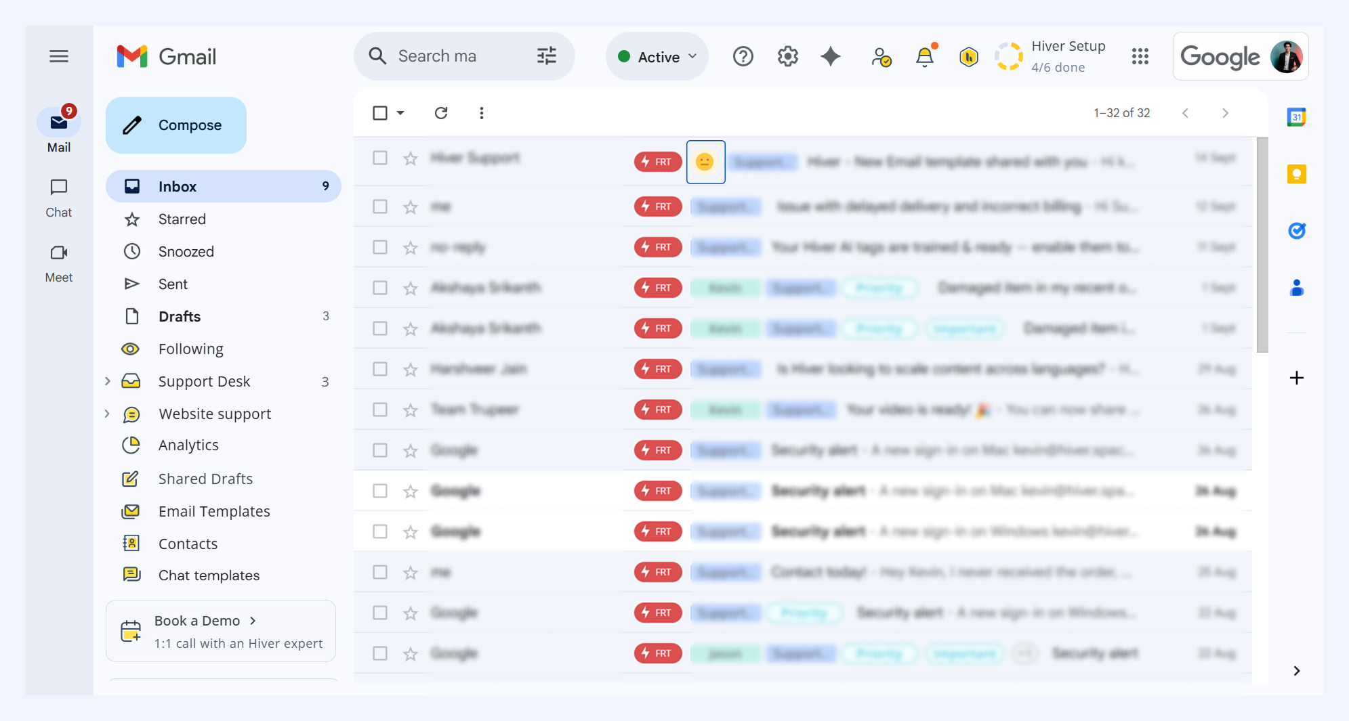Open the Help question mark icon
1349x721 pixels.
(743, 56)
